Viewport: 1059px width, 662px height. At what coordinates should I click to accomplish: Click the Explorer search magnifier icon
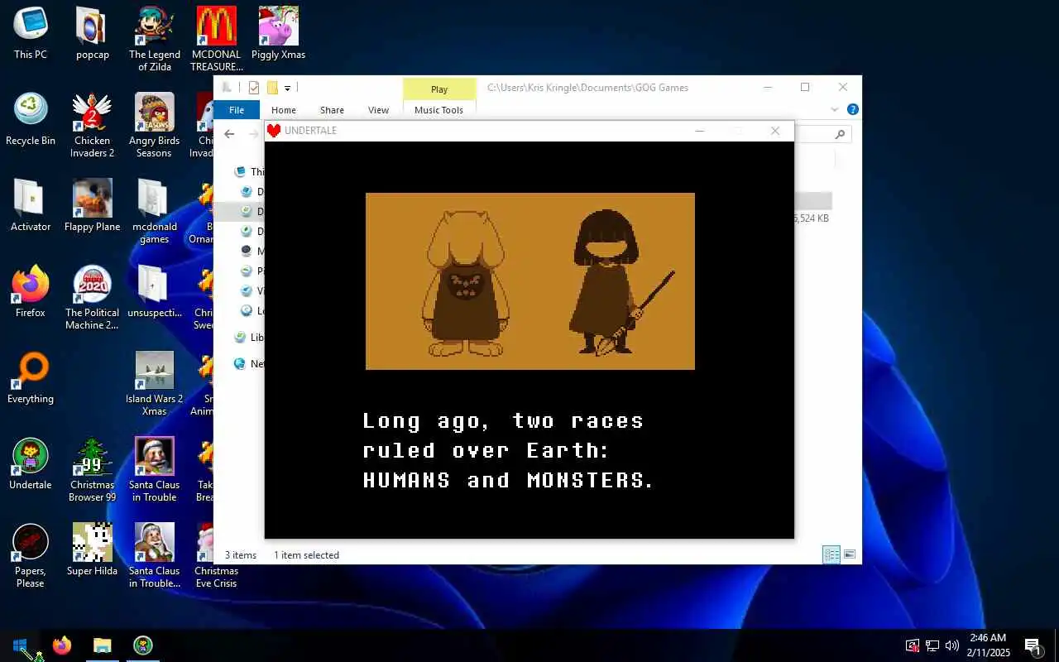840,134
